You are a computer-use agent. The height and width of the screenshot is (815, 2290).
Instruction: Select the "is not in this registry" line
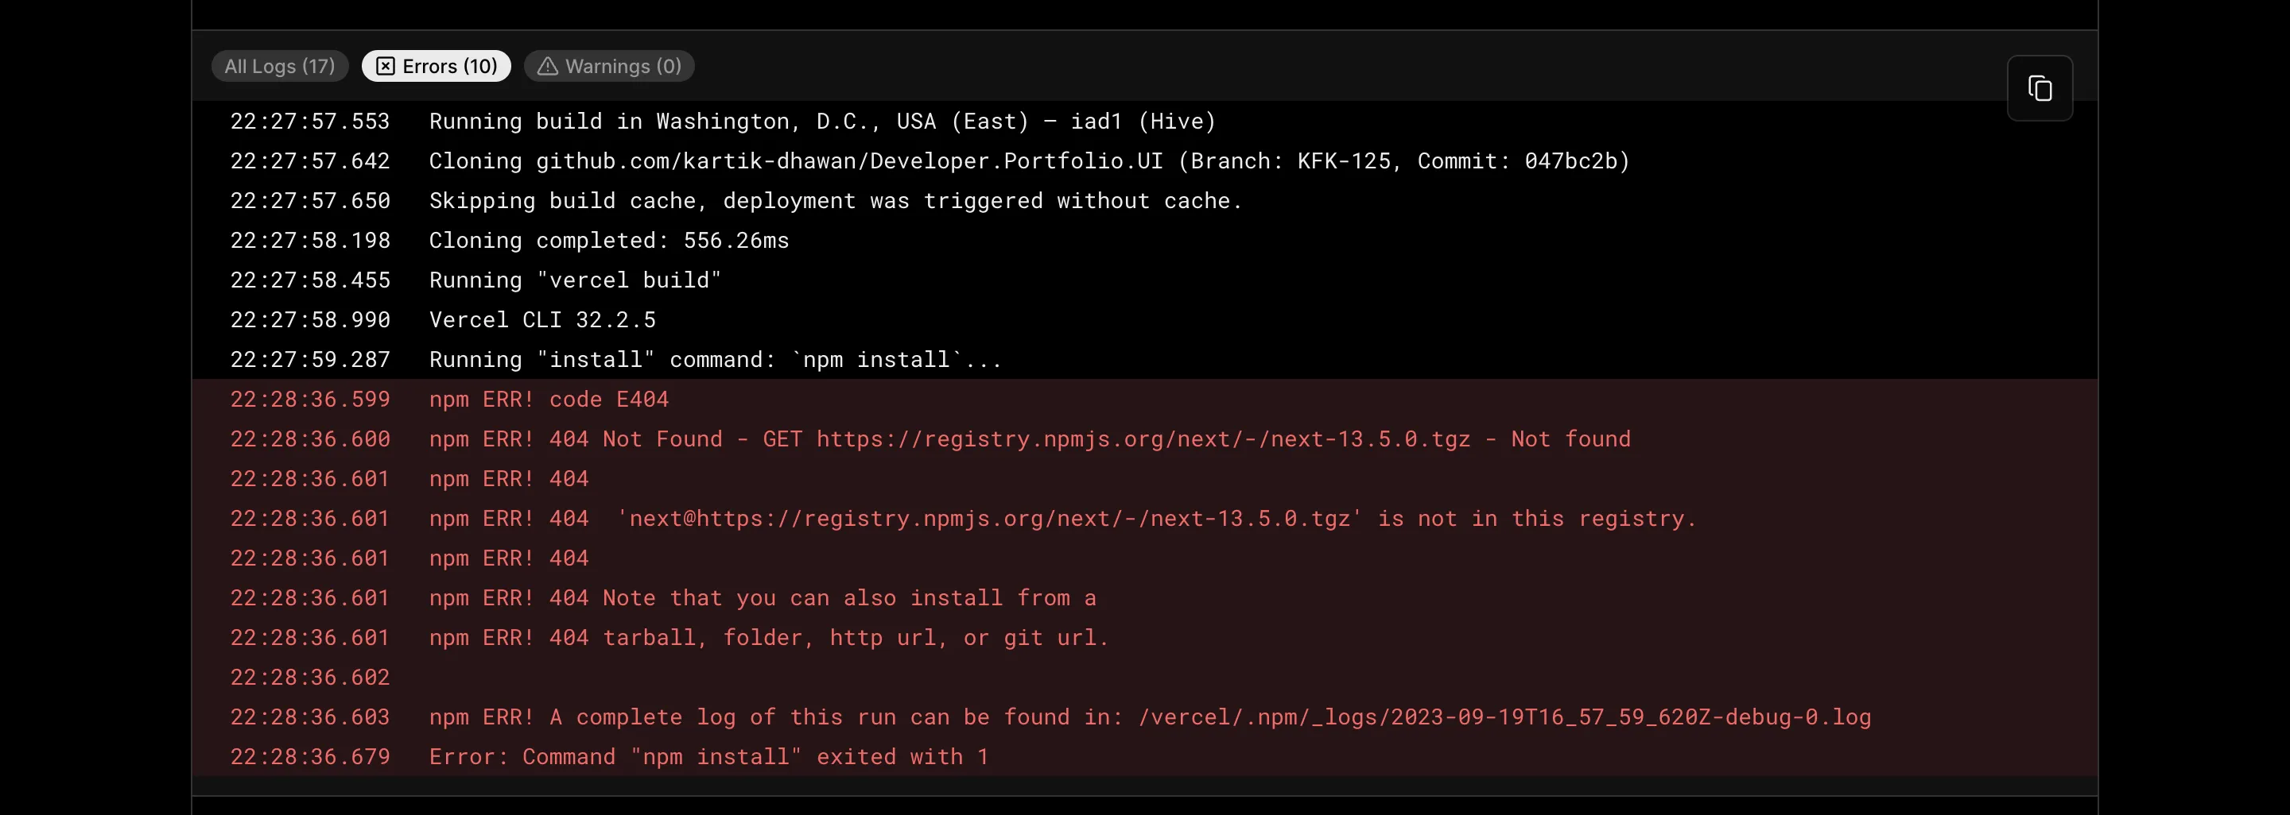coord(1062,519)
